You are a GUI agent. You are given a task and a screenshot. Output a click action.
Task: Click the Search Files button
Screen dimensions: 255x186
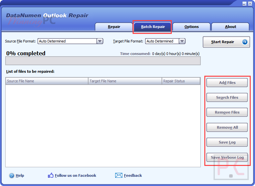(227, 97)
